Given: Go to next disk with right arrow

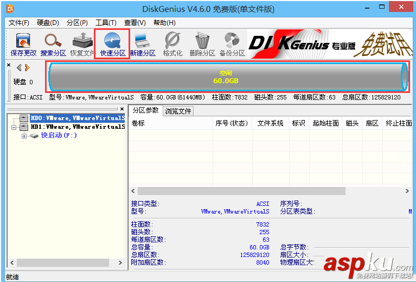Looking at the screenshot, I should click(27, 68).
